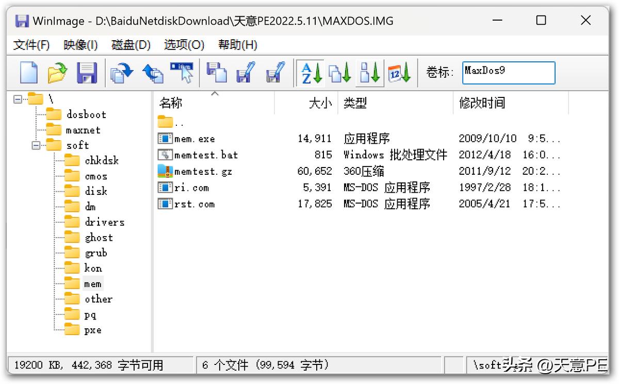Toggle the sort by type button
The image size is (619, 384).
(340, 73)
